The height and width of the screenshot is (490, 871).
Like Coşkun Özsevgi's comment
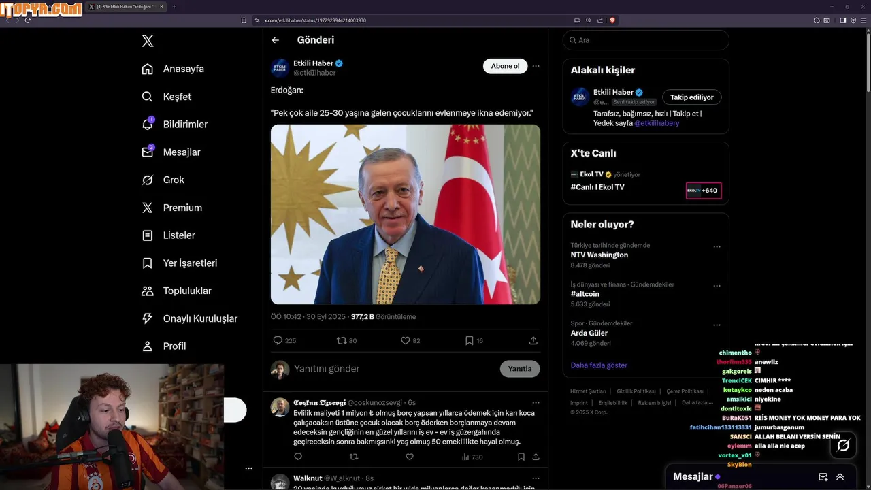coord(410,457)
